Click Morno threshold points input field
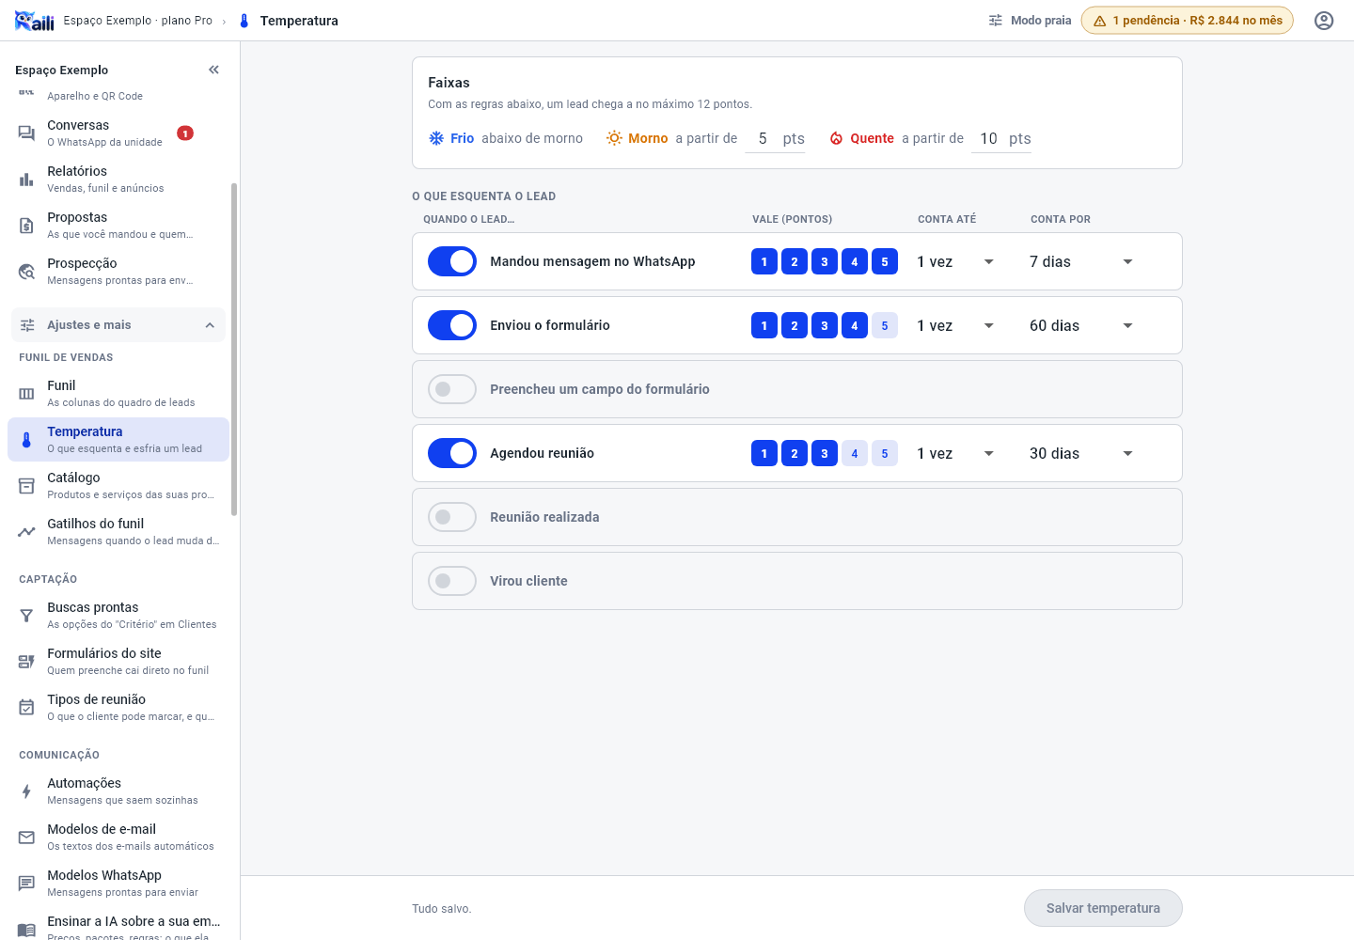Image resolution: width=1354 pixels, height=940 pixels. coord(763,139)
